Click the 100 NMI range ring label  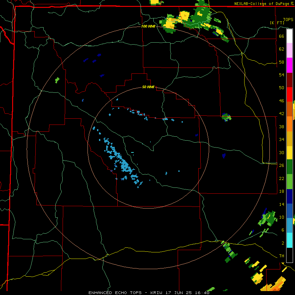point(148,26)
